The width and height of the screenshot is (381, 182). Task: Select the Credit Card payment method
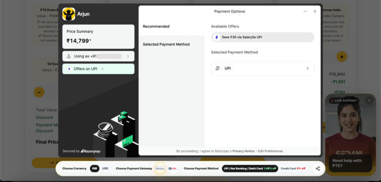point(293,169)
